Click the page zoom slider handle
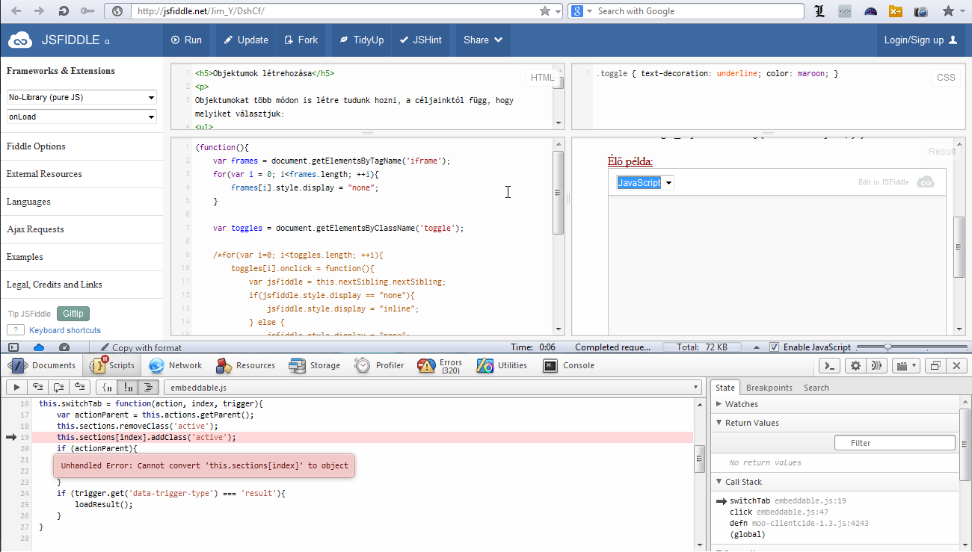This screenshot has height=552, width=972. coord(888,347)
